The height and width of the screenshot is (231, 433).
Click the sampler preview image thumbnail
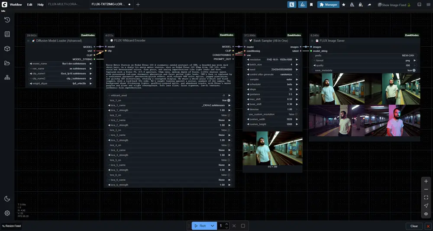click(x=272, y=148)
